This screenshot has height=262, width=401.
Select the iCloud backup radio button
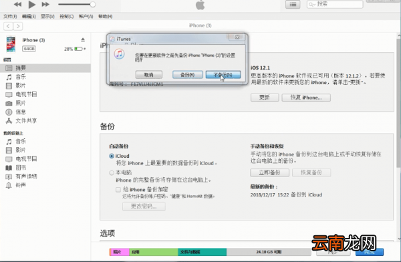click(x=112, y=156)
